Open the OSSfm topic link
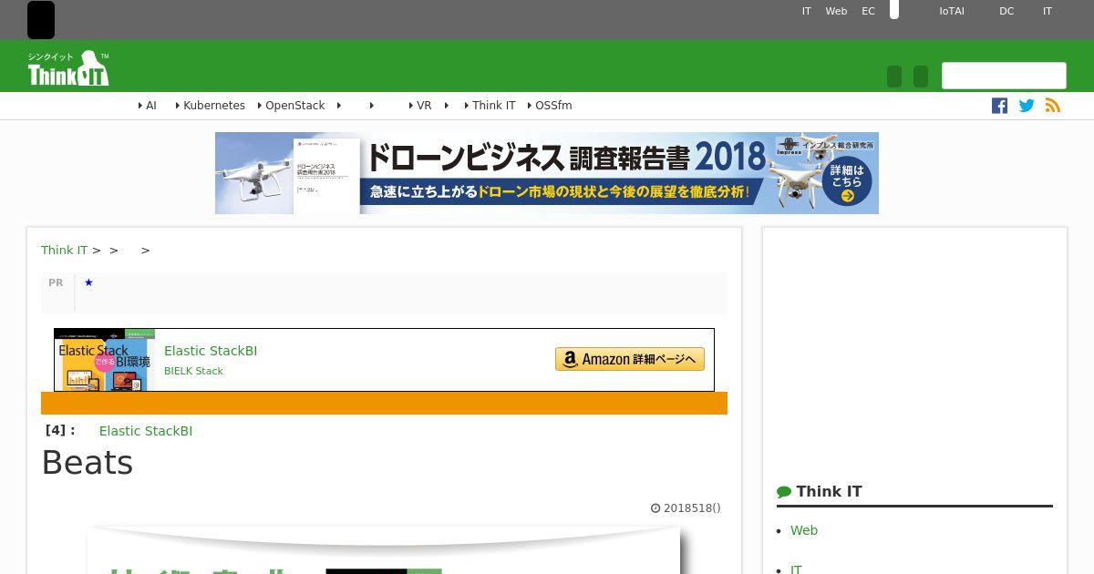 coord(553,106)
